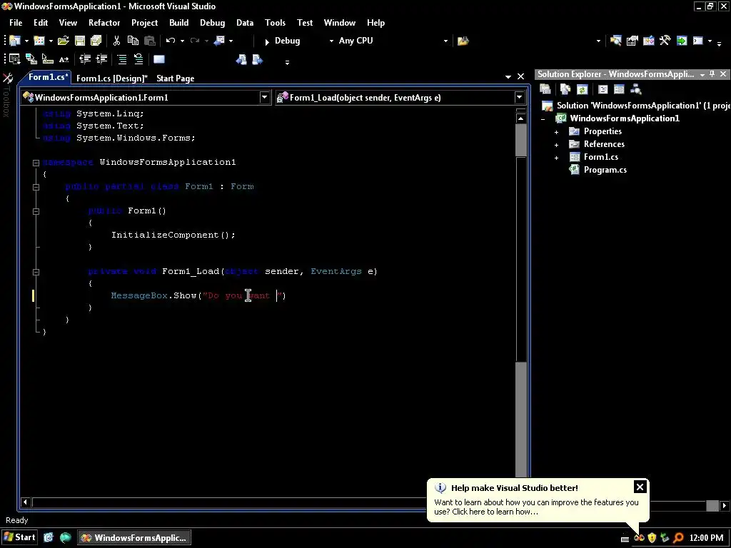Click View Designer icon in Solution Explorer
731x548 pixels.
619,89
